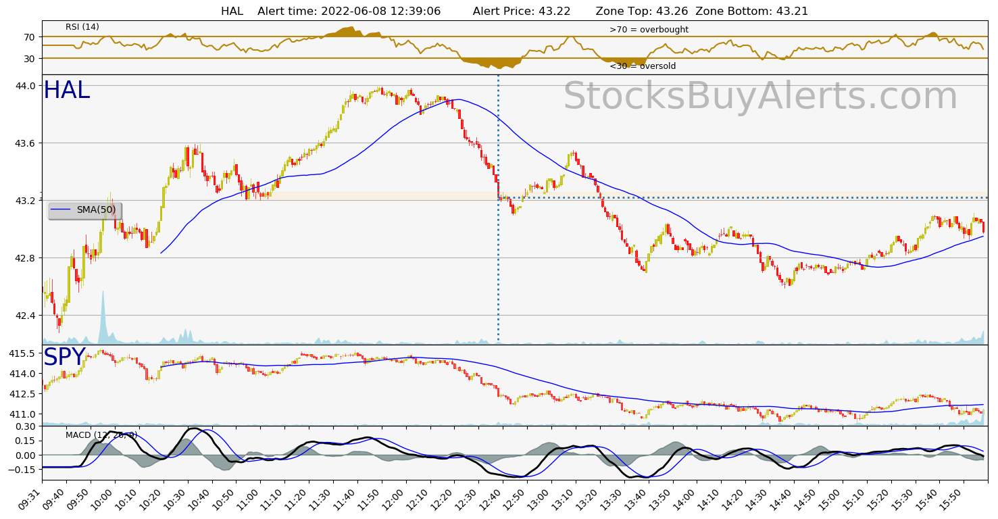Click the 'RSI (14)' panel label

pos(82,27)
